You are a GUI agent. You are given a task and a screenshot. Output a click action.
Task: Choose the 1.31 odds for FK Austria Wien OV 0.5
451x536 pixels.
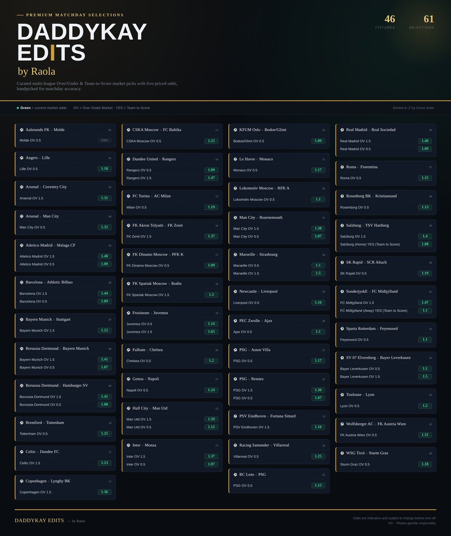tap(425, 435)
